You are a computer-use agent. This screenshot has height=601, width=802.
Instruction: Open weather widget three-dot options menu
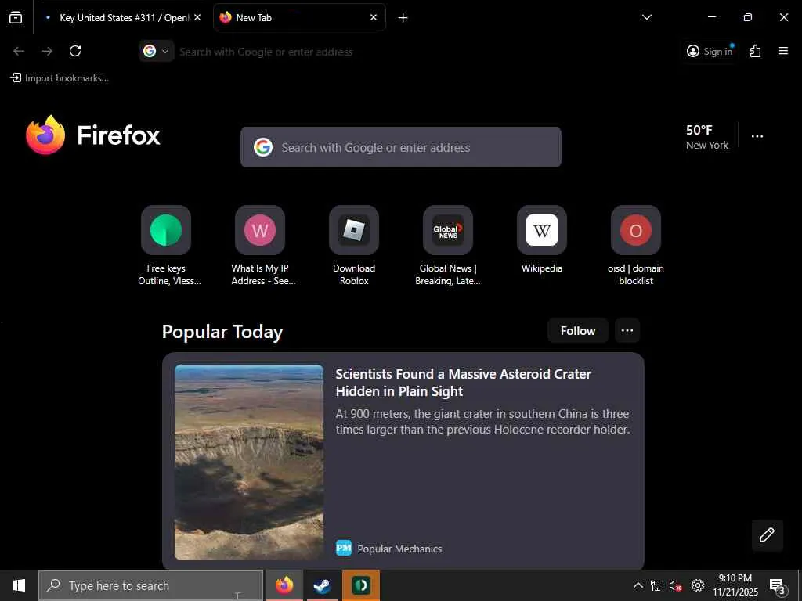point(757,136)
